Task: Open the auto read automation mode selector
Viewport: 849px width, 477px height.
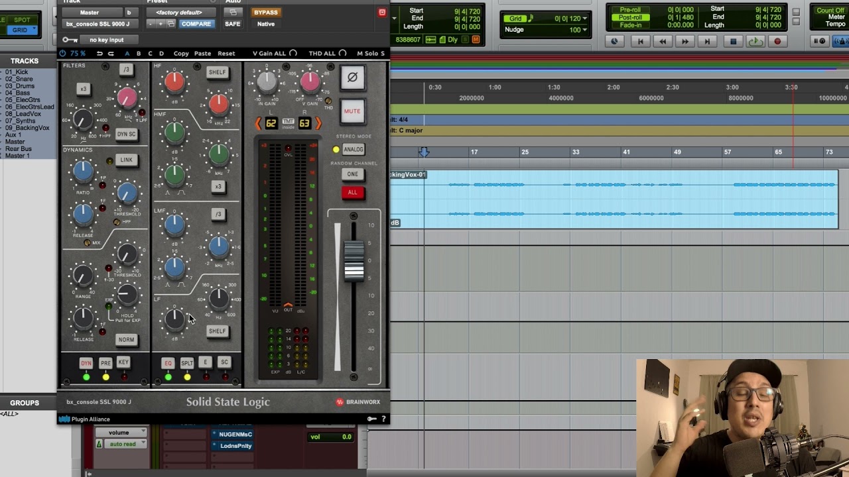Action: (x=126, y=444)
